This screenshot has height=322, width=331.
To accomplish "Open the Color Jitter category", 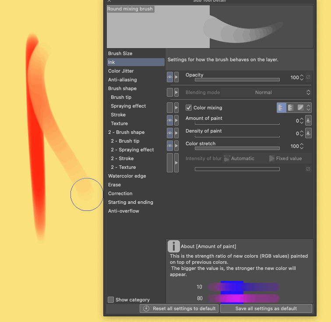I will (x=136, y=71).
